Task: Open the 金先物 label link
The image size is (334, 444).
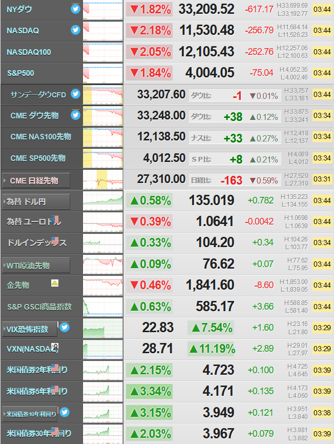Action: click(18, 285)
